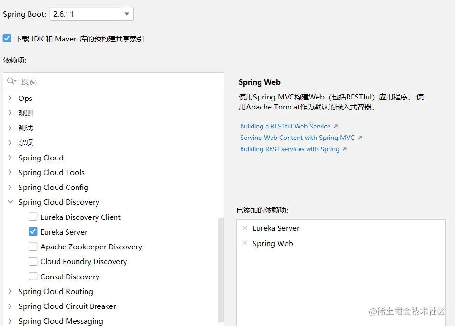Expand the Spring Cloud Routing category
Screen dimensions: 455x326
pos(10,291)
